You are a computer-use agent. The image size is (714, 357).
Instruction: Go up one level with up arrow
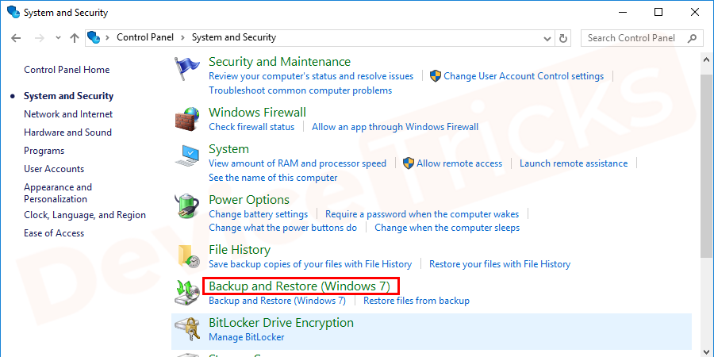[x=75, y=37]
